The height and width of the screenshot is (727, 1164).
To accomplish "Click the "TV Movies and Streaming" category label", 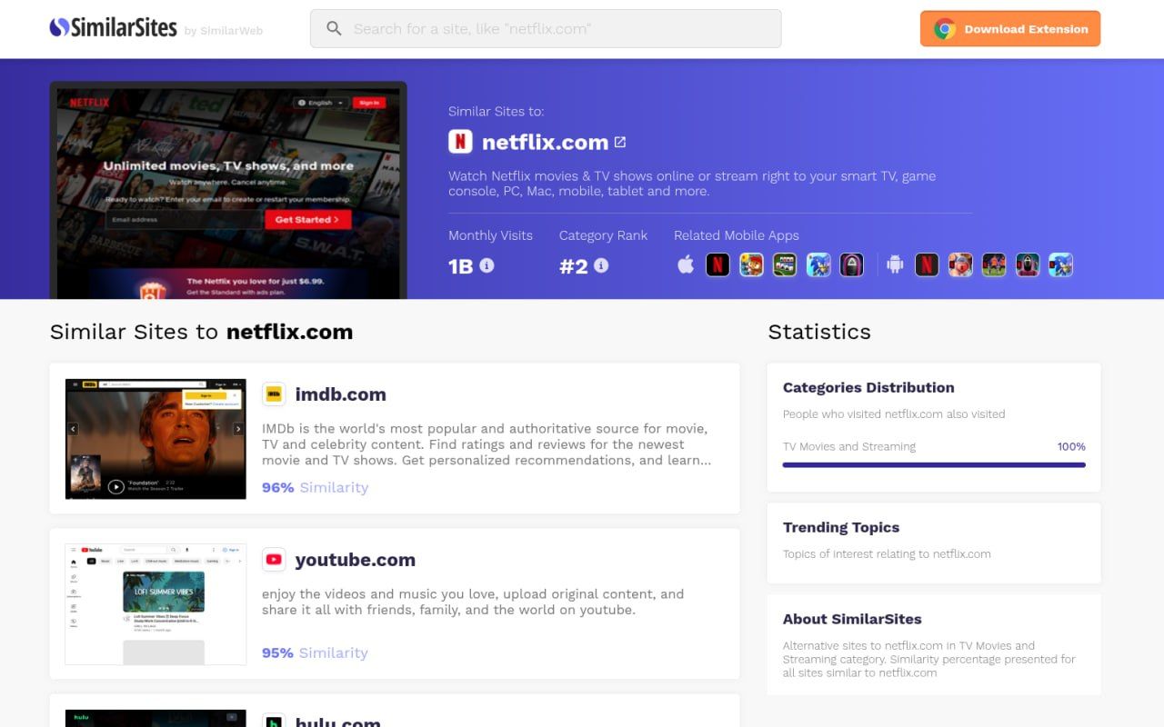I will click(x=849, y=446).
